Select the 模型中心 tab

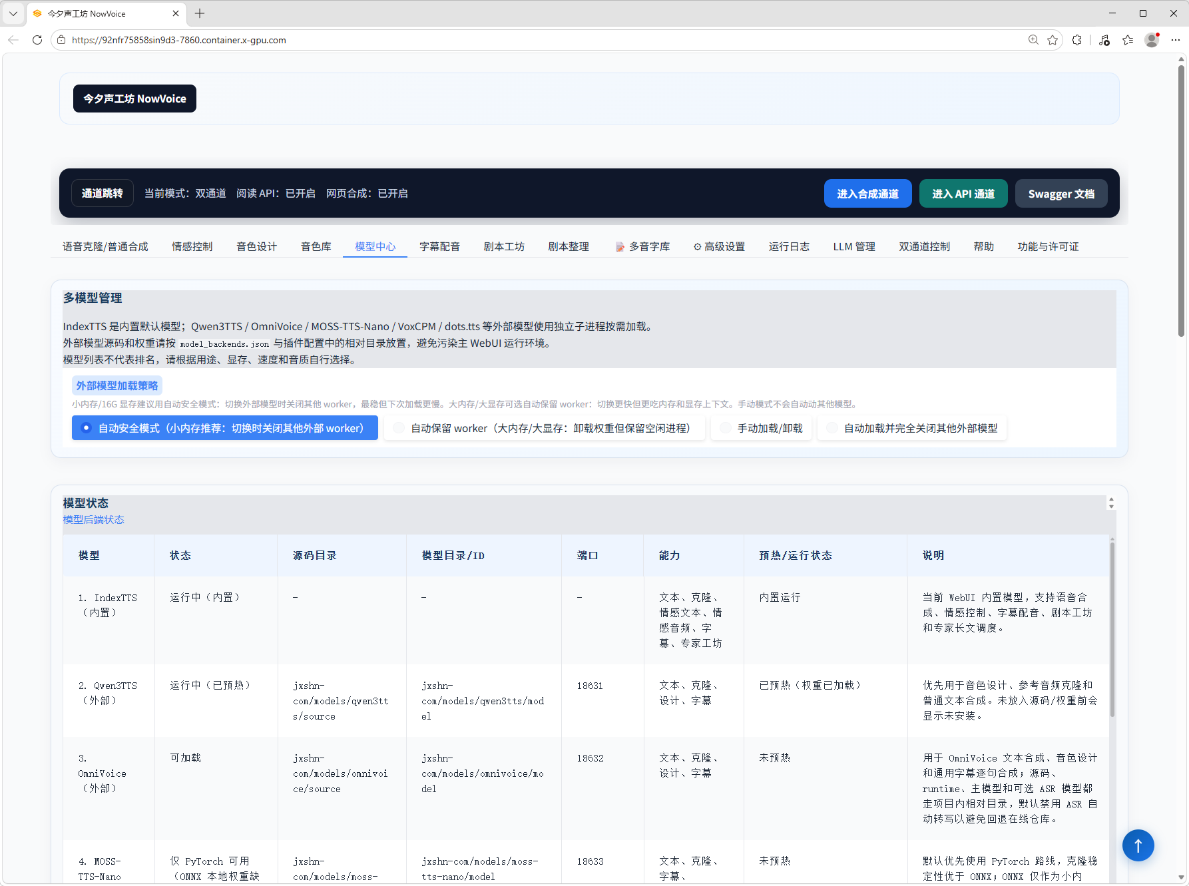coord(375,246)
